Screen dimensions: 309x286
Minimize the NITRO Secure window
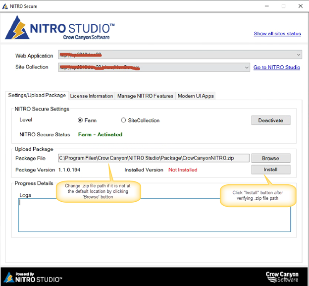tap(266, 6)
